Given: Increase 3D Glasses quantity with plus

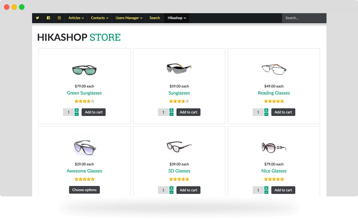Looking at the screenshot, I should pyautogui.click(x=171, y=188).
